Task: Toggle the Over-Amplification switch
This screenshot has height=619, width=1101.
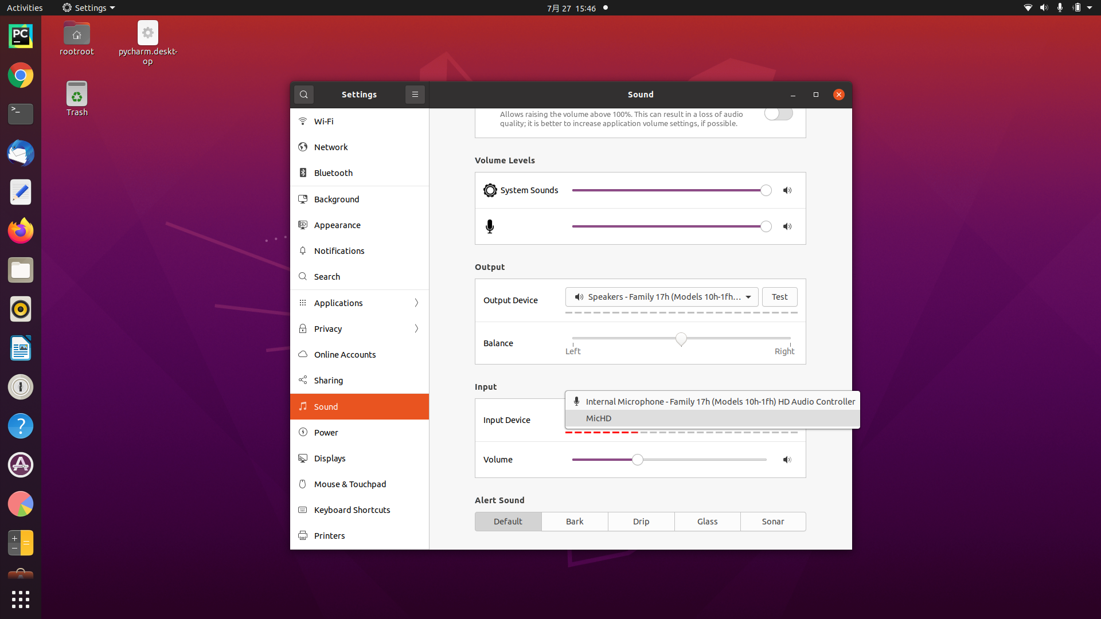Action: coord(778,113)
